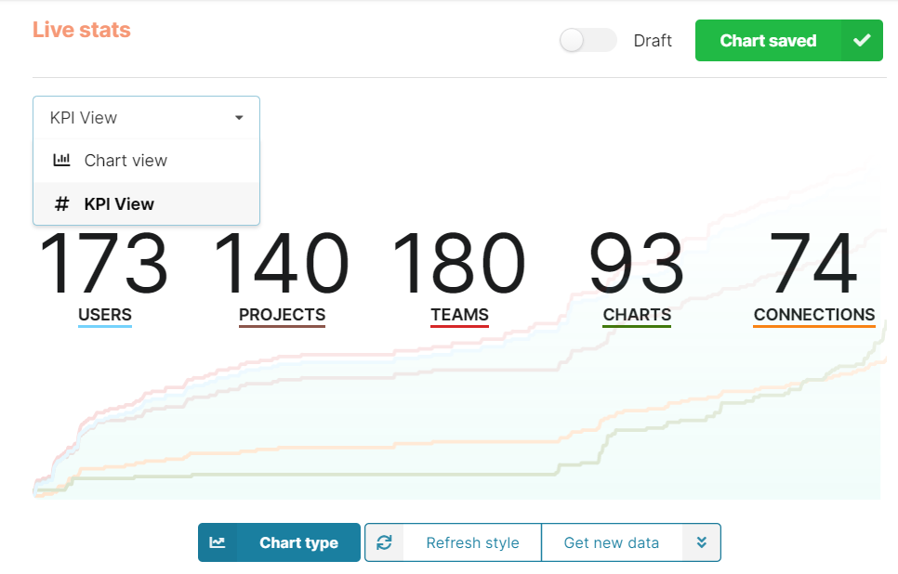This screenshot has height=574, width=898.
Task: Click the USERS stat label
Action: 104,315
